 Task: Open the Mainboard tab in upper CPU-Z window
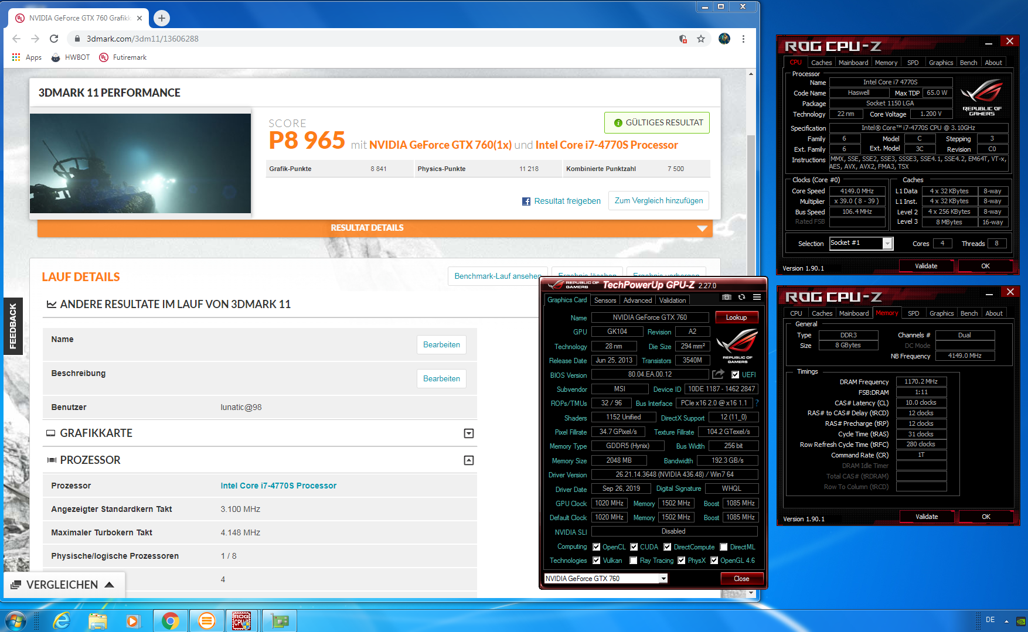click(853, 63)
